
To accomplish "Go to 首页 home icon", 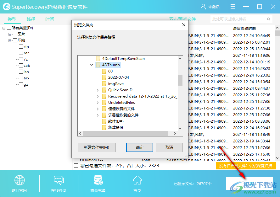I will [x=137, y=180].
